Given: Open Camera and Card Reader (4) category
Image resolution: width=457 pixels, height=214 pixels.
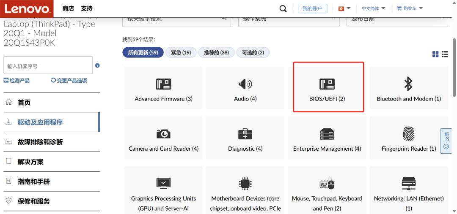Looking at the screenshot, I should (x=163, y=138).
